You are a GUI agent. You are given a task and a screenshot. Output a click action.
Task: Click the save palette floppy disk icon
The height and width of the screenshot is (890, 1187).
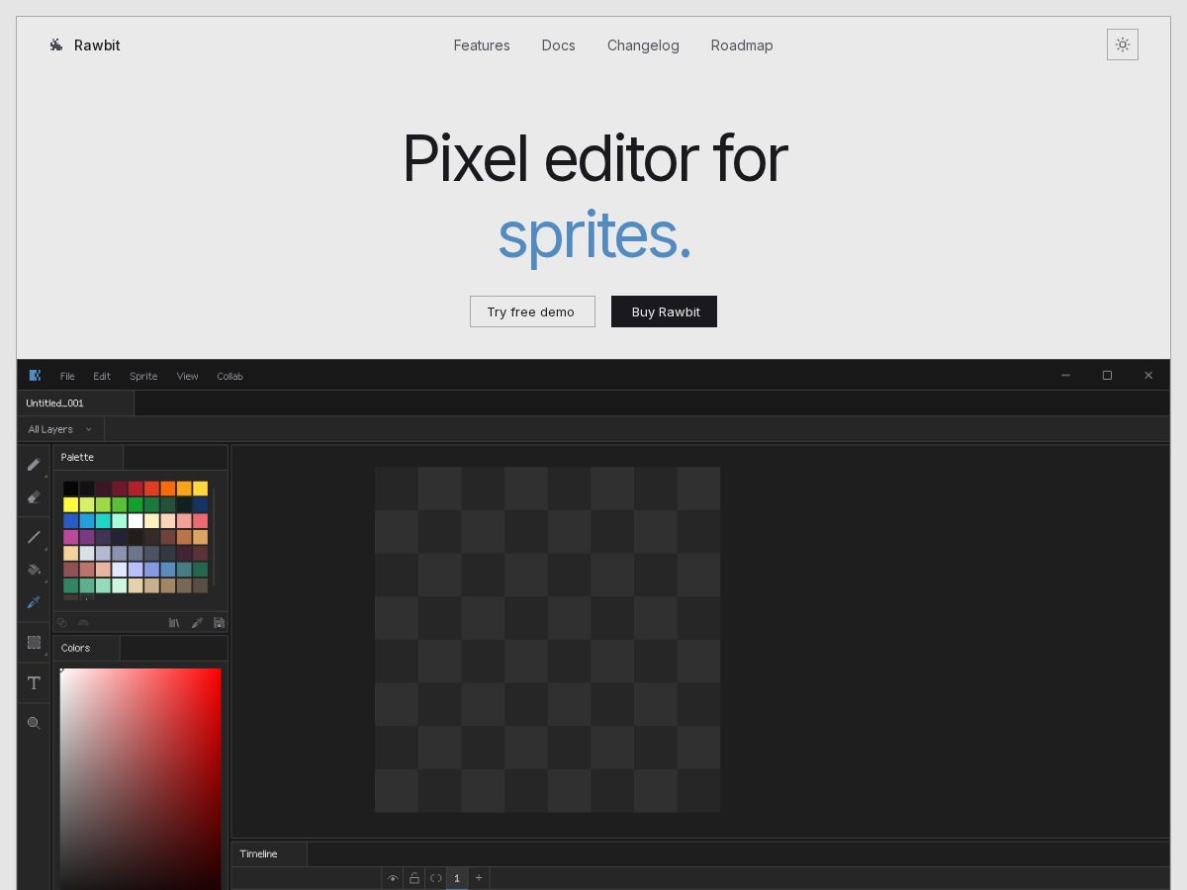219,622
